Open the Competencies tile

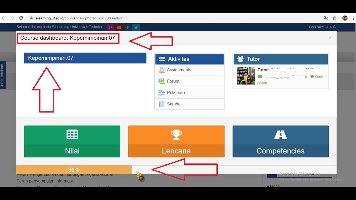281,141
